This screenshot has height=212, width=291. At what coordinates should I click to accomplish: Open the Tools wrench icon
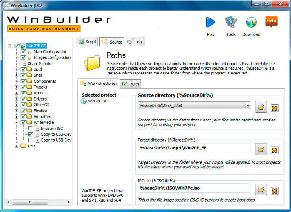point(231,22)
